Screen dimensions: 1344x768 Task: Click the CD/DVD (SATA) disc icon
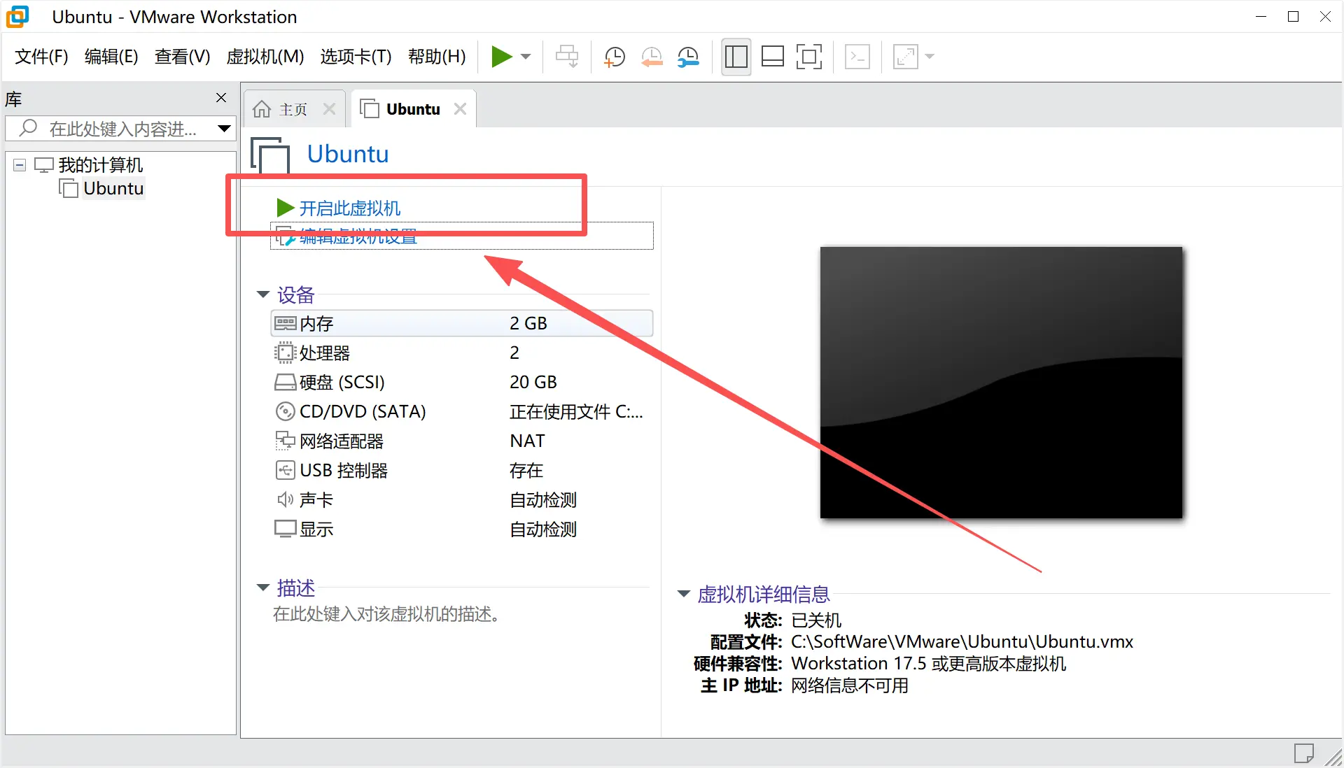[285, 411]
